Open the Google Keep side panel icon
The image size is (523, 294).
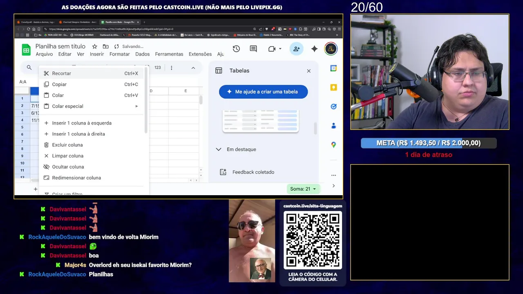tap(333, 87)
